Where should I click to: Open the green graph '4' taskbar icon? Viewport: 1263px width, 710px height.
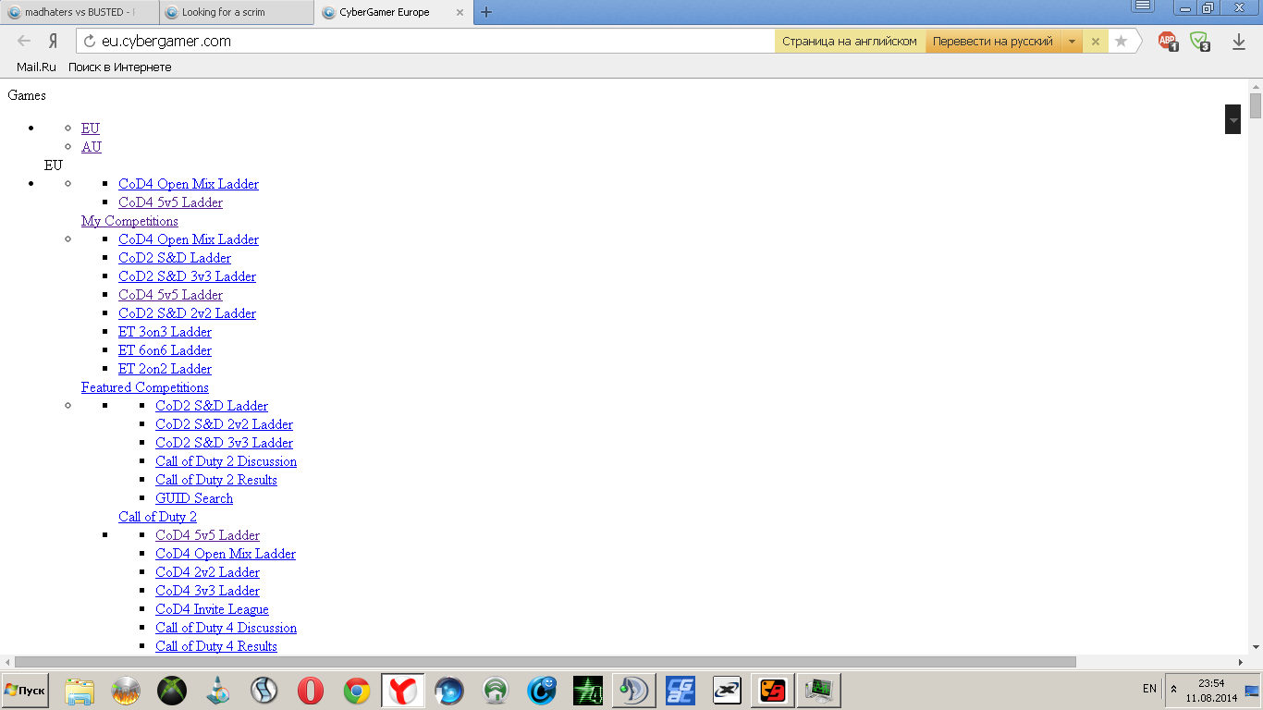[x=588, y=690]
